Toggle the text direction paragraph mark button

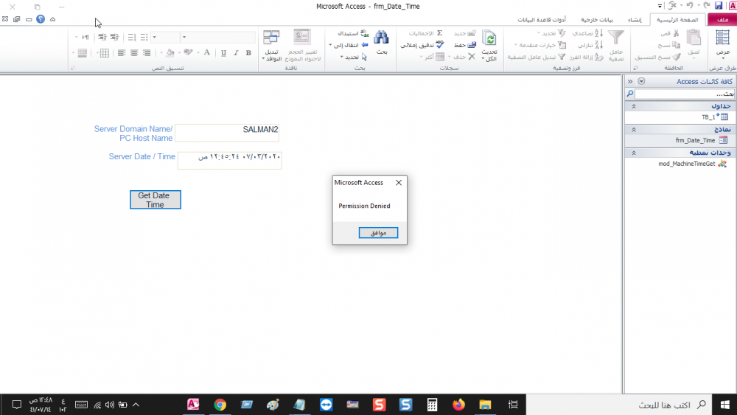click(x=85, y=37)
